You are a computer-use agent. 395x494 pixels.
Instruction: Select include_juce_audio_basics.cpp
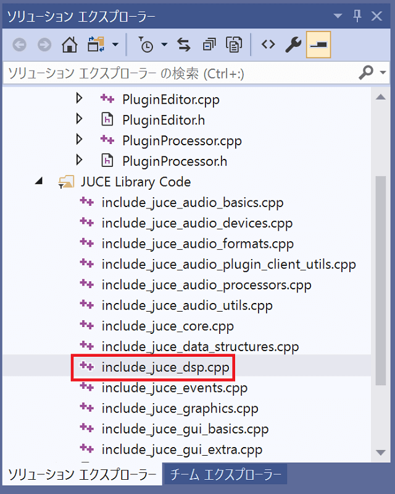[192, 203]
